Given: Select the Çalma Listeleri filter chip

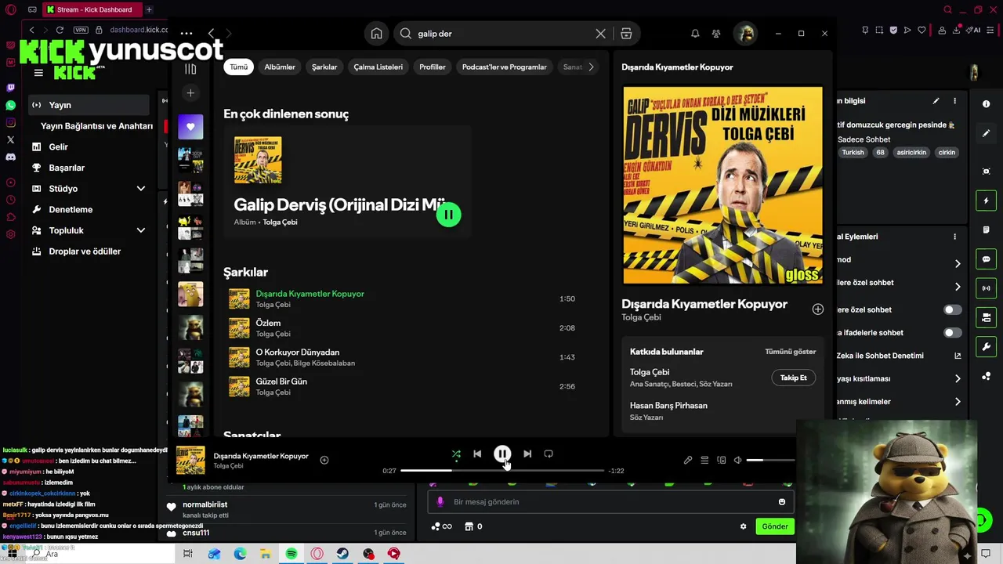Looking at the screenshot, I should [378, 67].
